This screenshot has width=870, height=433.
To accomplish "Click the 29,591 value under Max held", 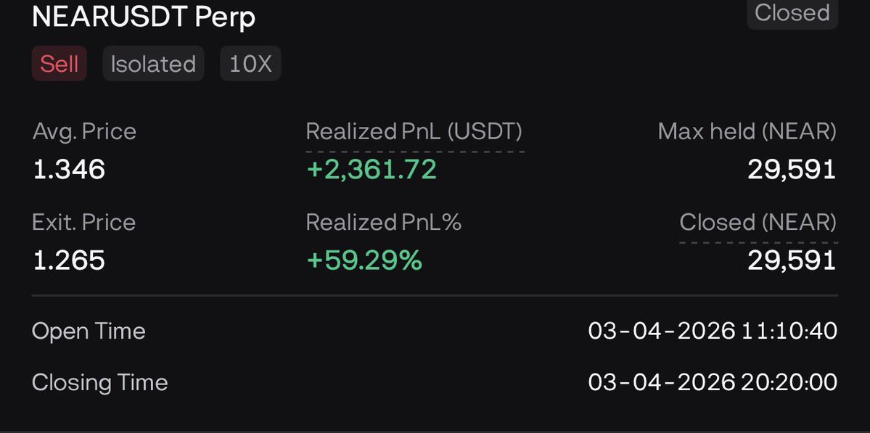I will coord(792,170).
